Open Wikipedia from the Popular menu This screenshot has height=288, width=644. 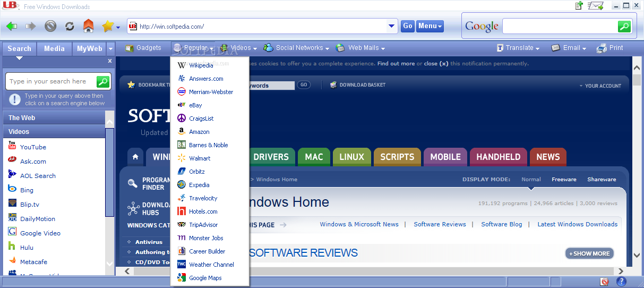210,65
